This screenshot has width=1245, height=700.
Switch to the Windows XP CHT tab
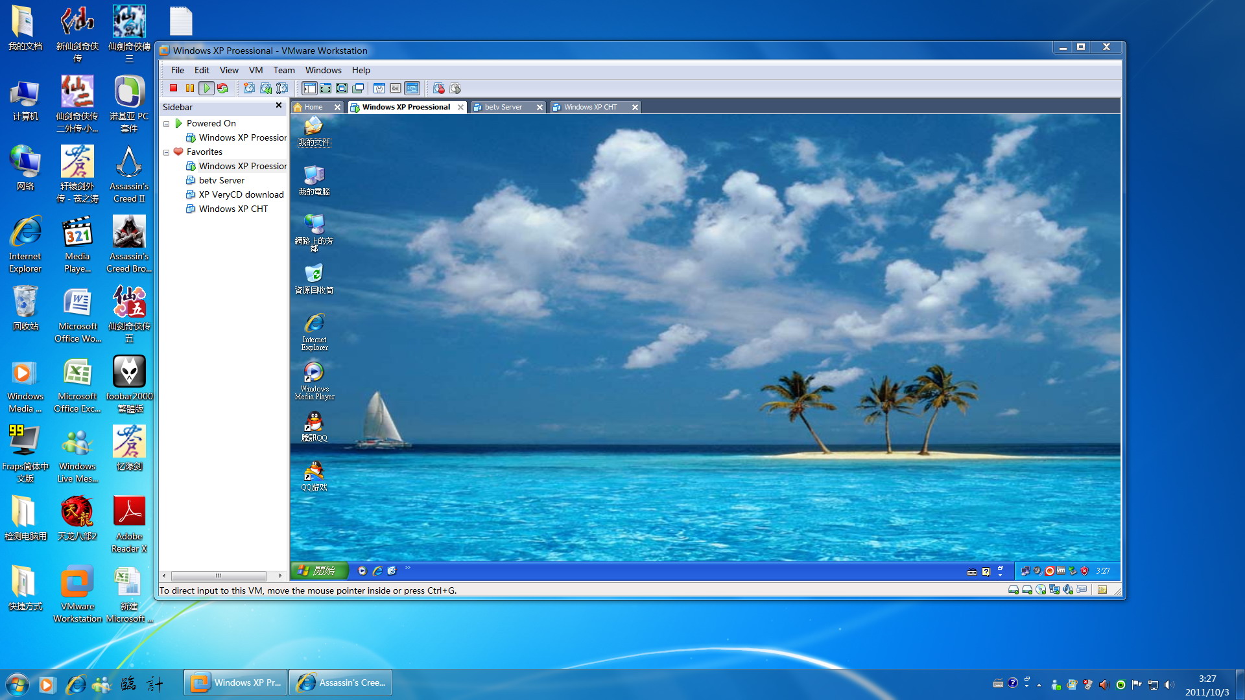[590, 107]
